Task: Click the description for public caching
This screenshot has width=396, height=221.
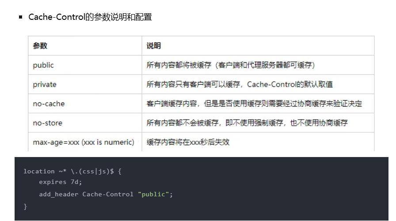Action: (231, 65)
